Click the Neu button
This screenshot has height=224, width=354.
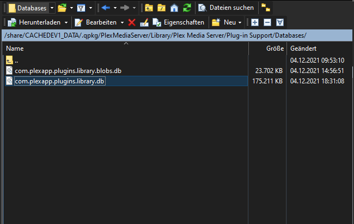(224, 22)
